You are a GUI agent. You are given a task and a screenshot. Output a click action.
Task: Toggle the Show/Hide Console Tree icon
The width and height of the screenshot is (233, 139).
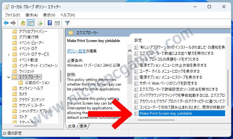[x=31, y=23]
